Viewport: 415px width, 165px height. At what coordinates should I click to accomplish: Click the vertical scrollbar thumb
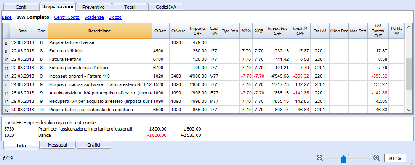pyautogui.click(x=409, y=74)
